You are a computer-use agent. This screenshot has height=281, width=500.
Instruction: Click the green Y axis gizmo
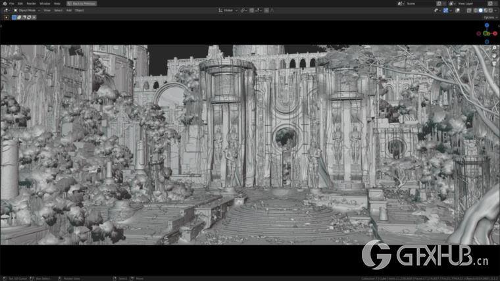[486, 34]
